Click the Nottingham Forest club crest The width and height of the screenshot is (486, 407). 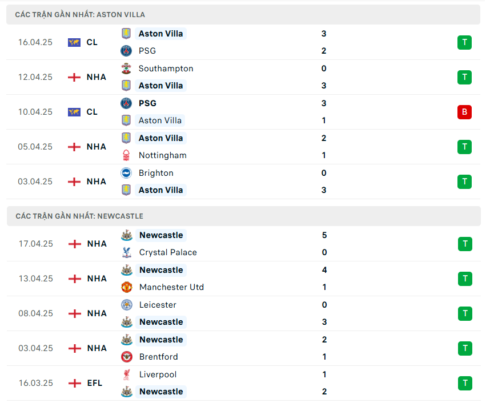[126, 155]
